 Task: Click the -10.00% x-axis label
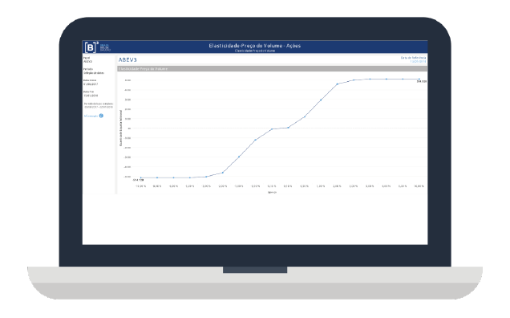coord(140,186)
